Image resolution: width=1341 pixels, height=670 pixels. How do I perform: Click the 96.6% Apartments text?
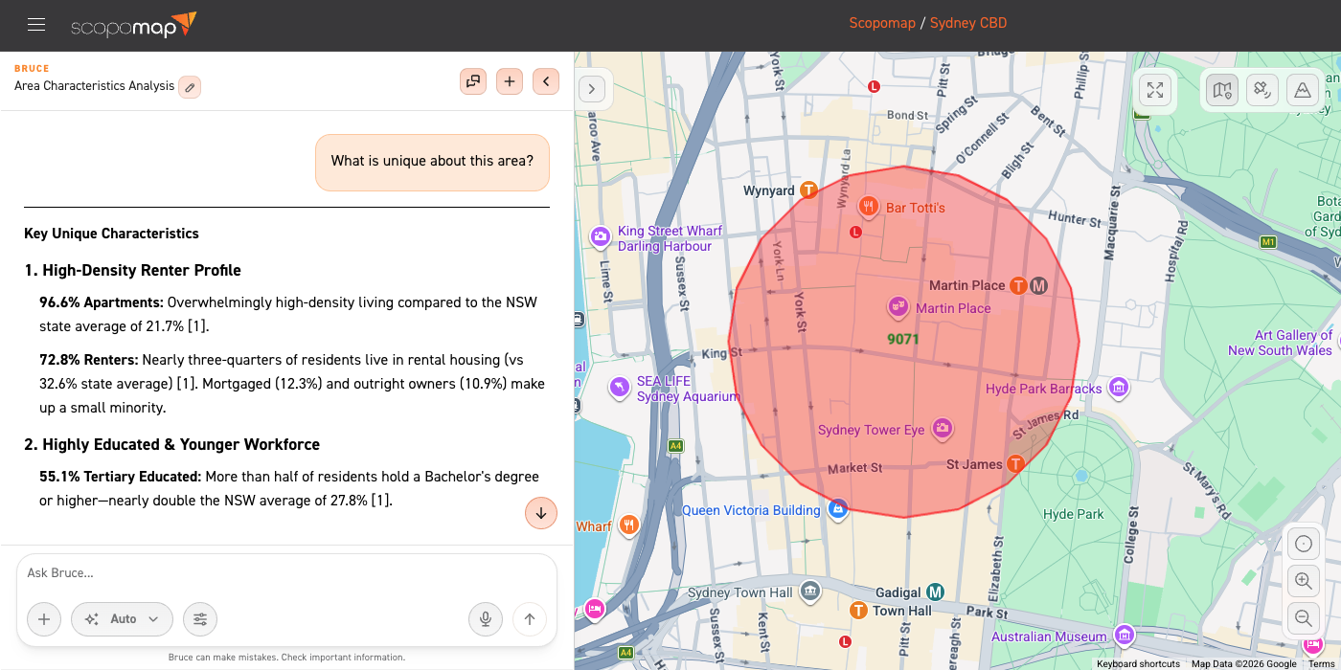pos(102,302)
